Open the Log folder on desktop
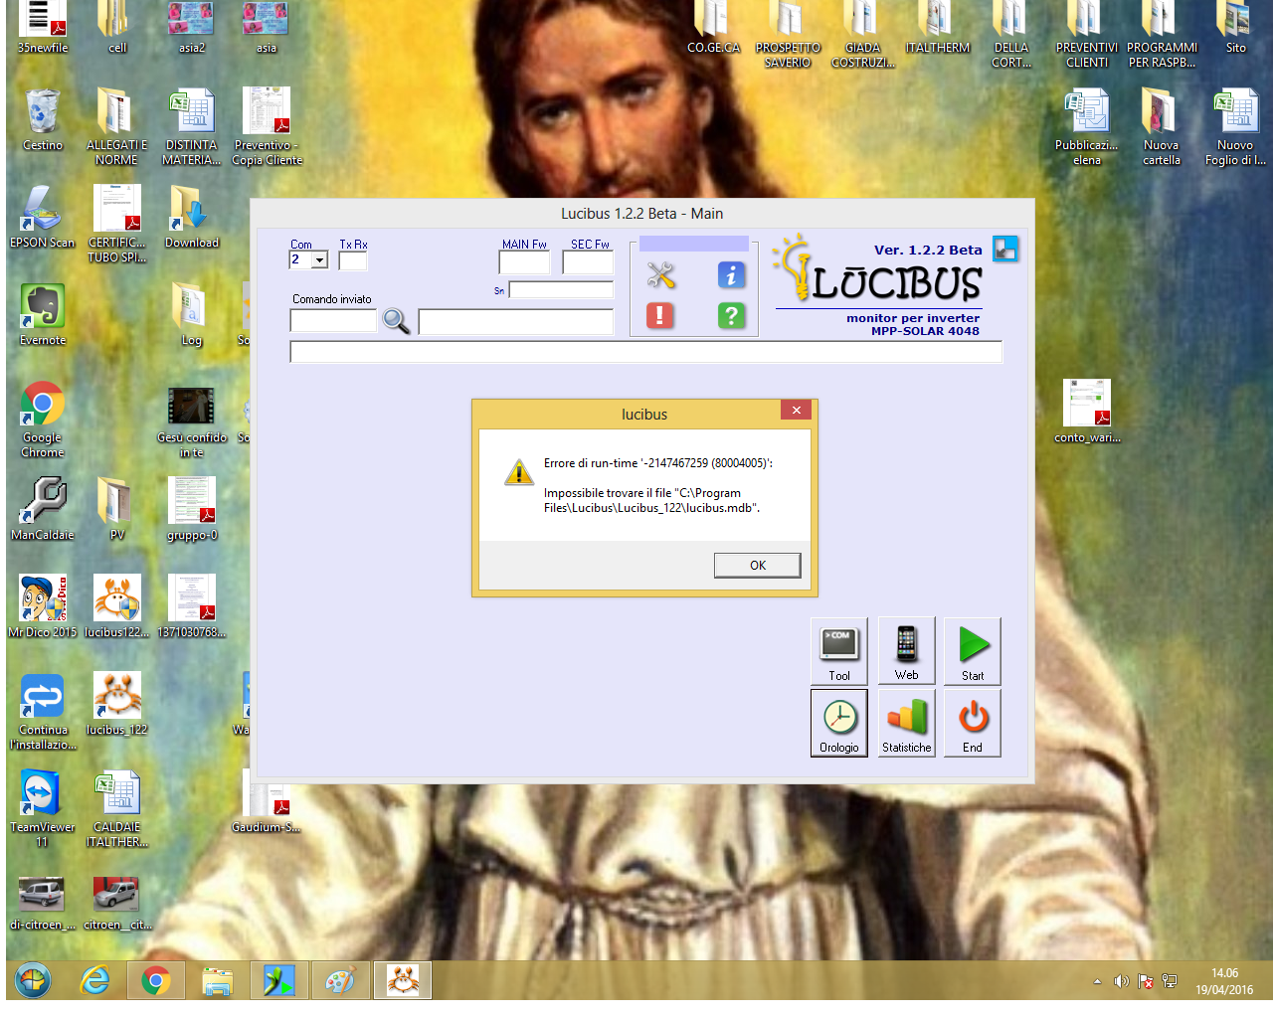Viewport: 1273px width, 1018px height. click(191, 314)
